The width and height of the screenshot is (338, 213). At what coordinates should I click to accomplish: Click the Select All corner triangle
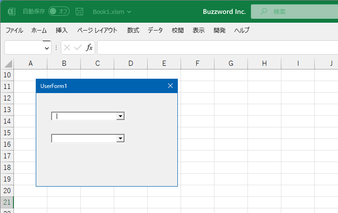[x=8, y=64]
